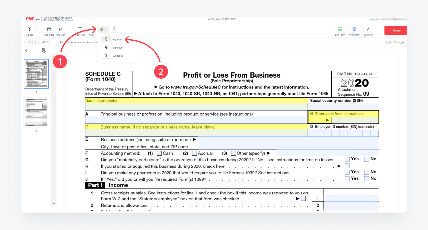Select Blackout from the dropdown menu
The width and height of the screenshot is (428, 230).
(x=117, y=48)
